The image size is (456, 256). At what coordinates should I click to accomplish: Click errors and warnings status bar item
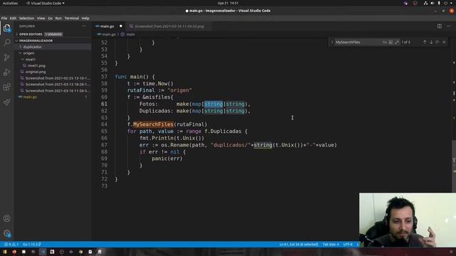pos(11,245)
